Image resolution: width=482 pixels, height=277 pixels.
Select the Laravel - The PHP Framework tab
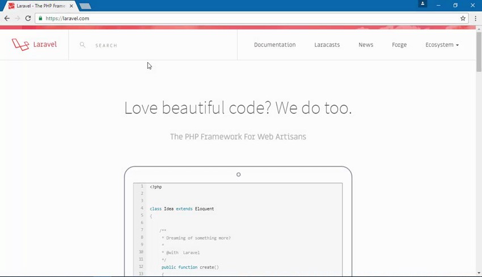[40, 6]
